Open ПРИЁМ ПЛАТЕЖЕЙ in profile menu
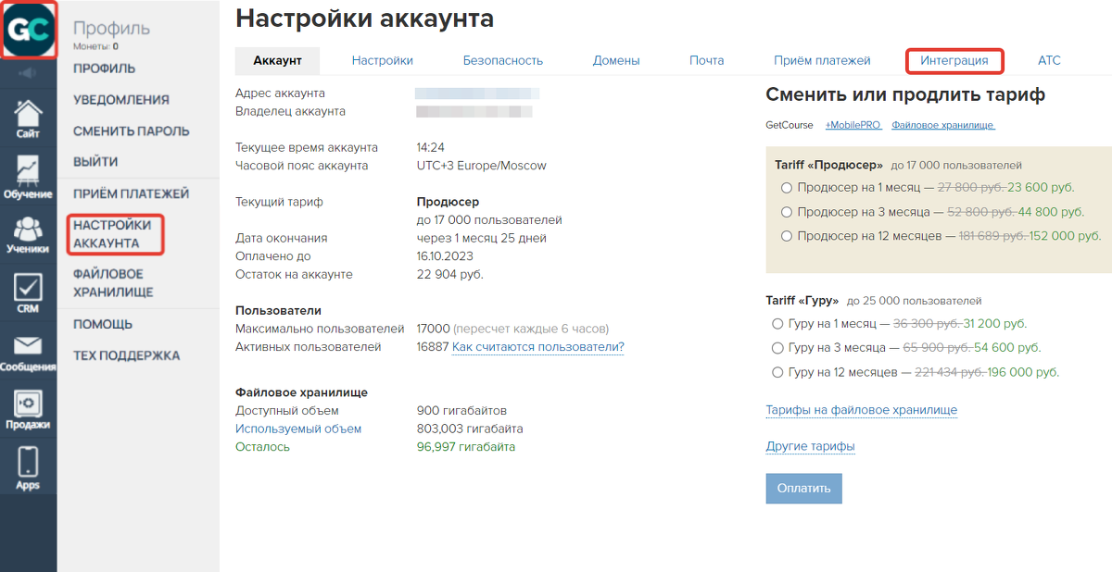The width and height of the screenshot is (1112, 572). pyautogui.click(x=132, y=193)
